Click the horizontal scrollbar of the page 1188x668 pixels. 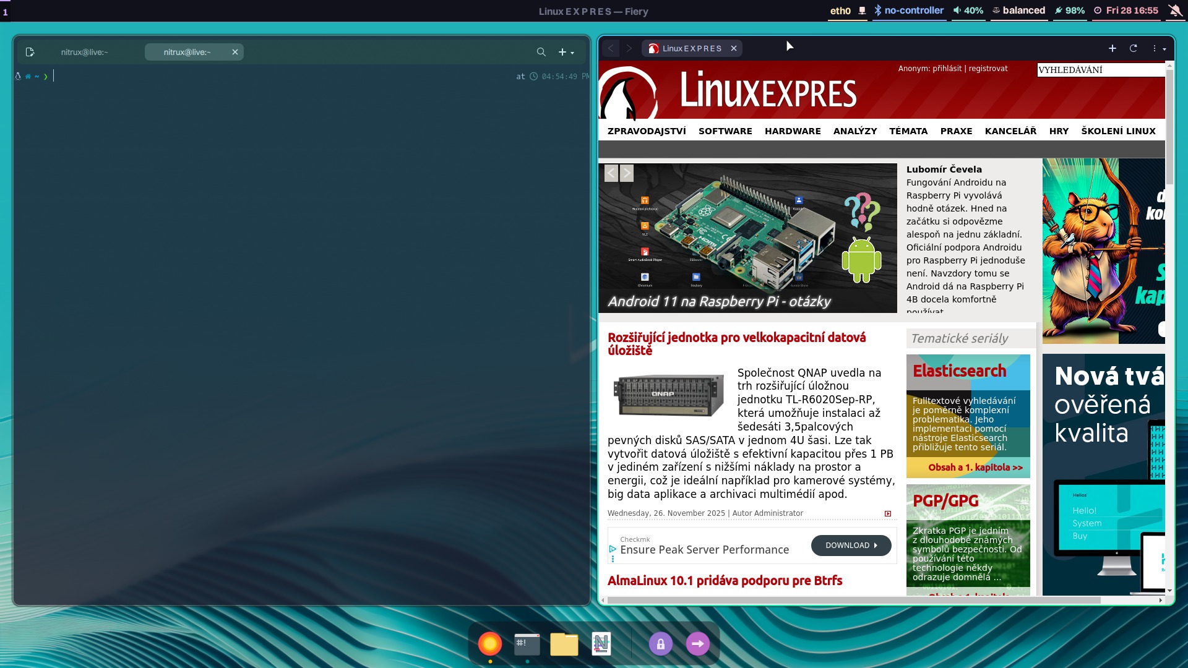point(854,600)
